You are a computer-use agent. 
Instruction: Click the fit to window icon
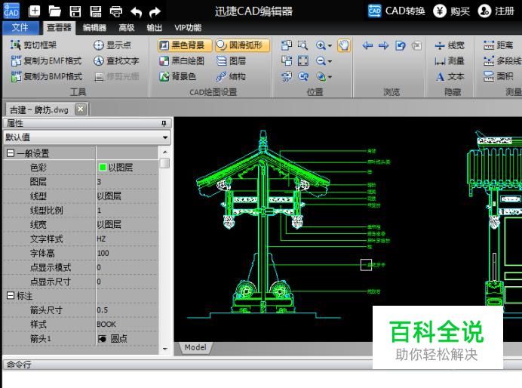(x=303, y=60)
